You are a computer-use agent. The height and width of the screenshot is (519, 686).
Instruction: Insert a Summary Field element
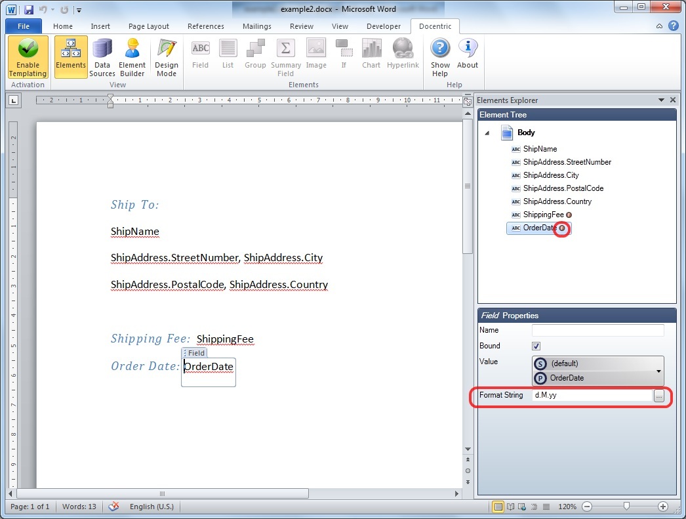(286, 57)
